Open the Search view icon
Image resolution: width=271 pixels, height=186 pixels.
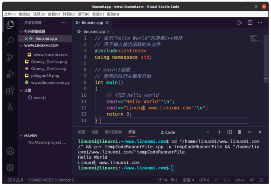pyautogui.click(x=10, y=41)
